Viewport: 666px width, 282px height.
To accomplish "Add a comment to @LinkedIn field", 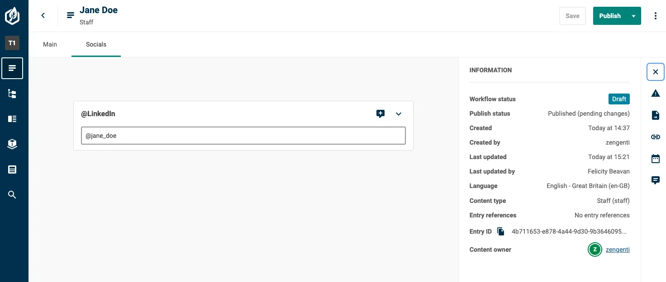I will (x=381, y=114).
